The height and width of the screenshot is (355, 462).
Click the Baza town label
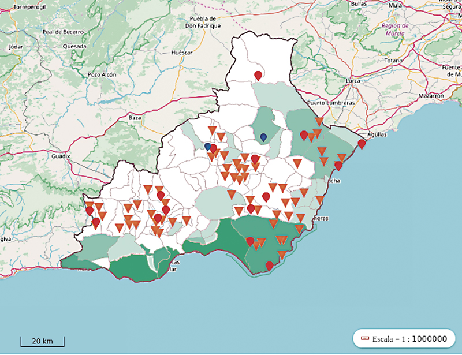click(135, 118)
